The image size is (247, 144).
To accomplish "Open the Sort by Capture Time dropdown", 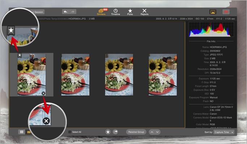I will (x=224, y=132).
